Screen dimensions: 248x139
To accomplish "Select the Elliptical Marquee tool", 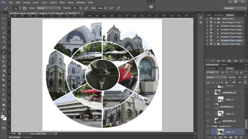I will (x=3, y=23).
